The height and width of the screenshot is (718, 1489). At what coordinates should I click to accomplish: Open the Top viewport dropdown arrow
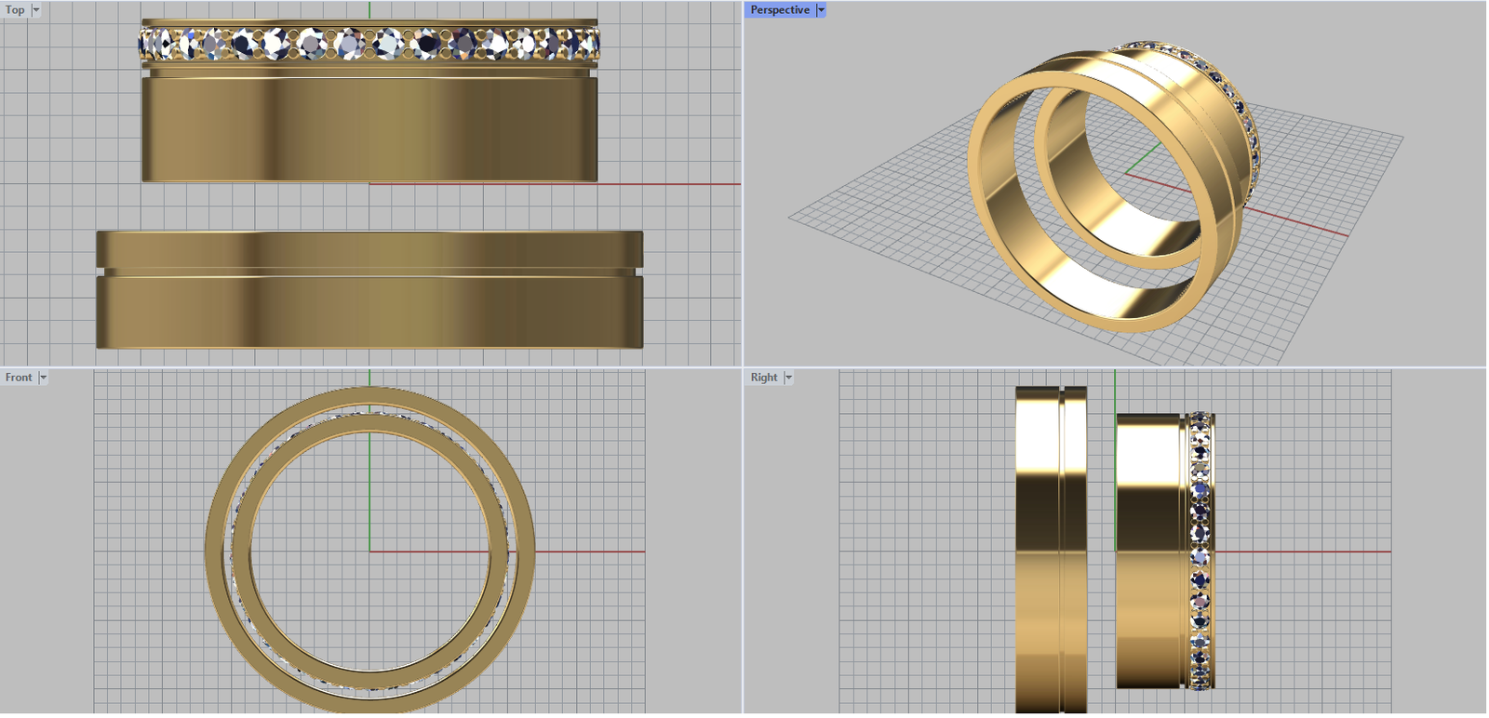tap(36, 10)
